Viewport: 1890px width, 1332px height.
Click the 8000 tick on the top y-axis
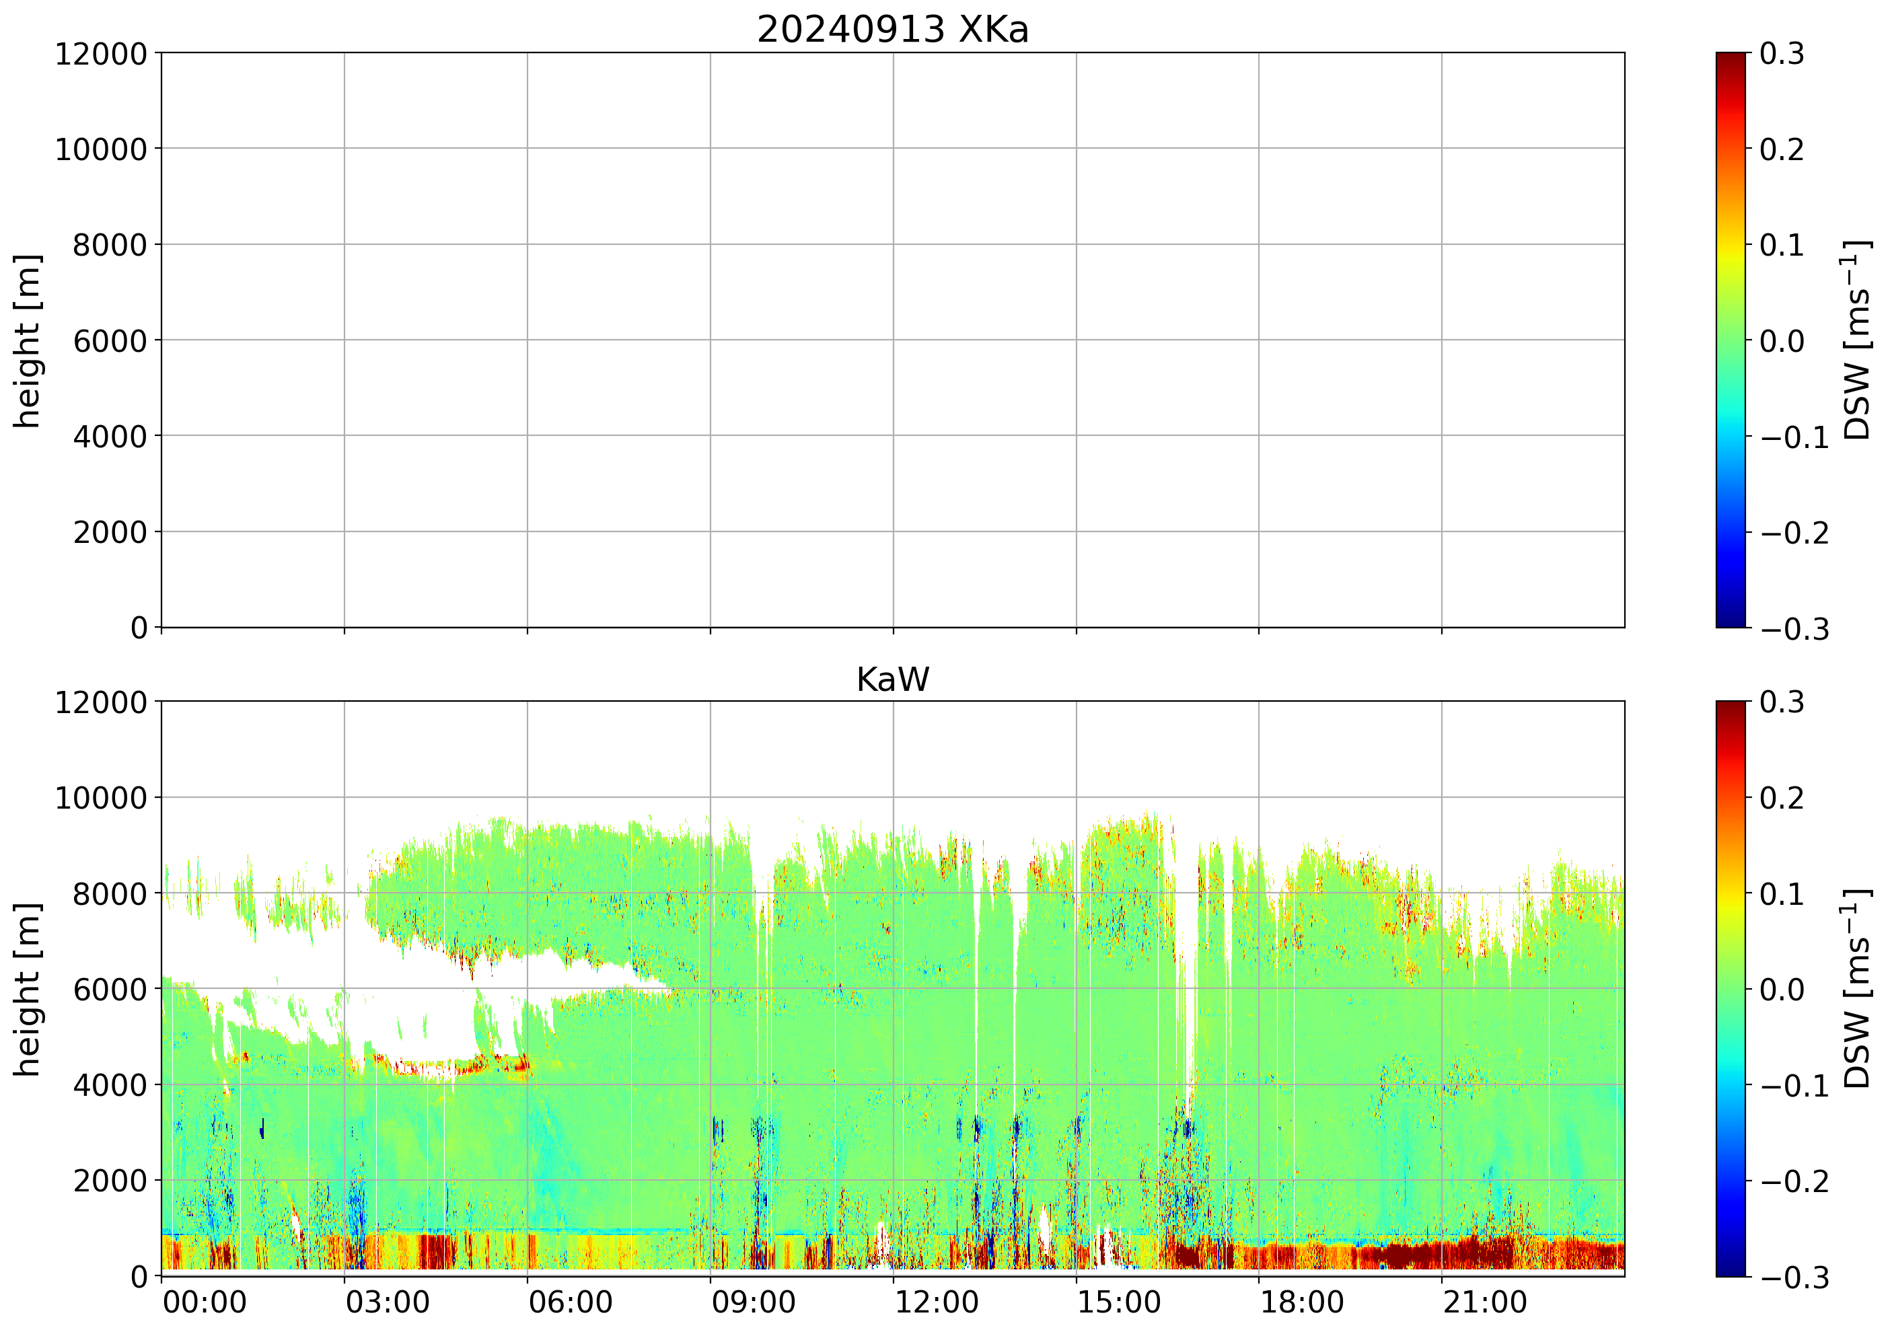point(110,246)
